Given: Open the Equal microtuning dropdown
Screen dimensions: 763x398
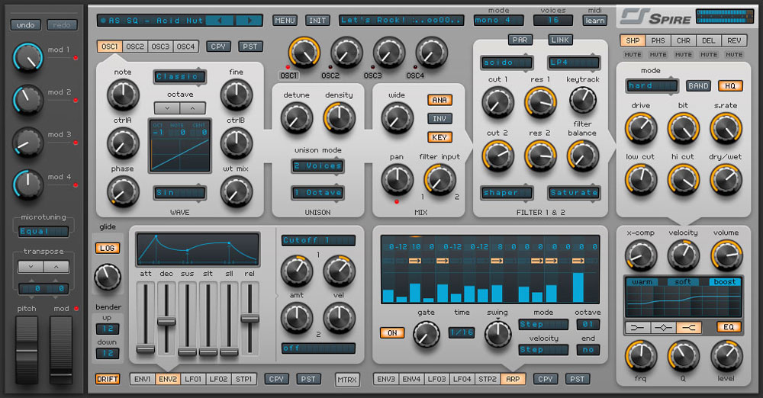Looking at the screenshot, I should [43, 232].
